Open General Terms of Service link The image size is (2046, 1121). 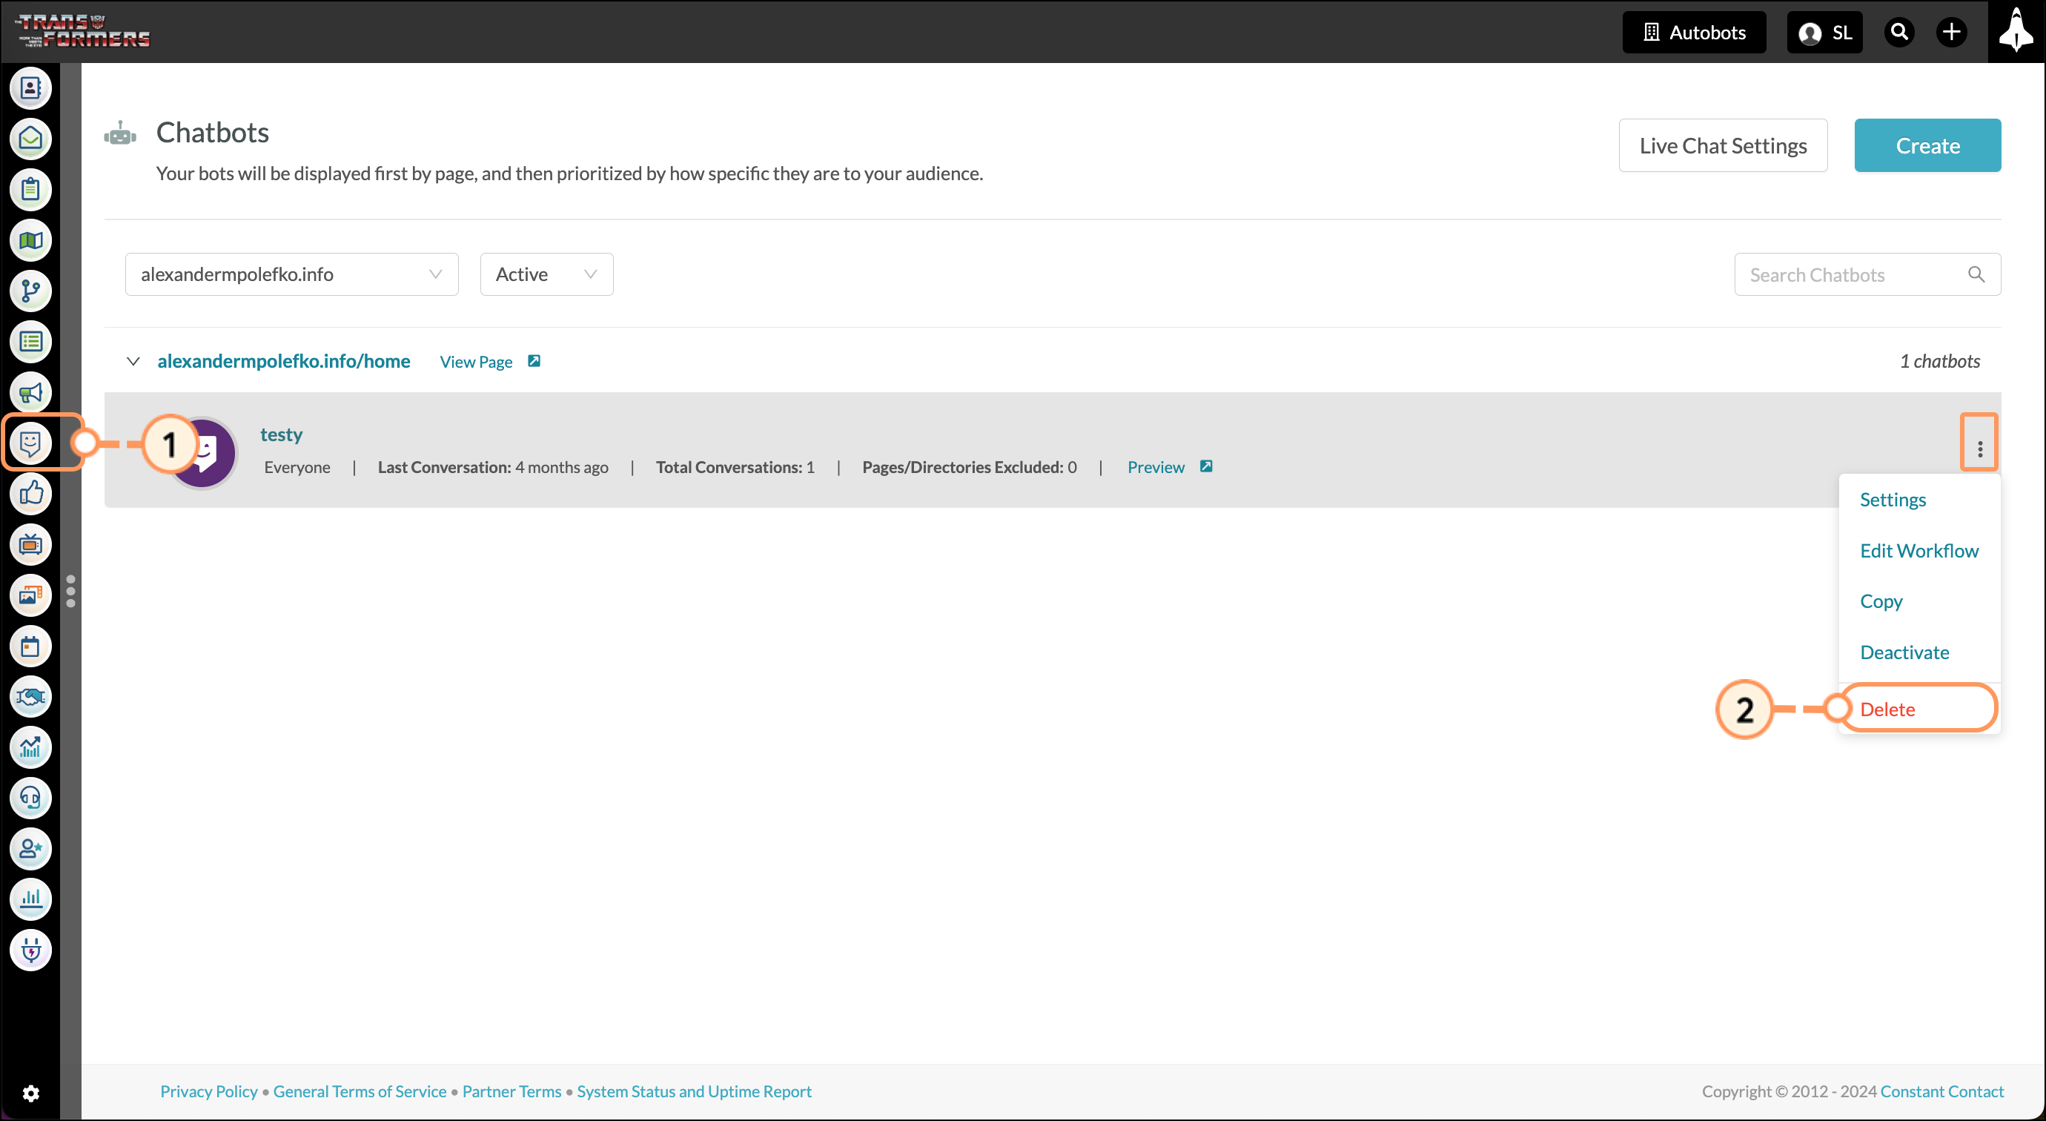[x=360, y=1091]
